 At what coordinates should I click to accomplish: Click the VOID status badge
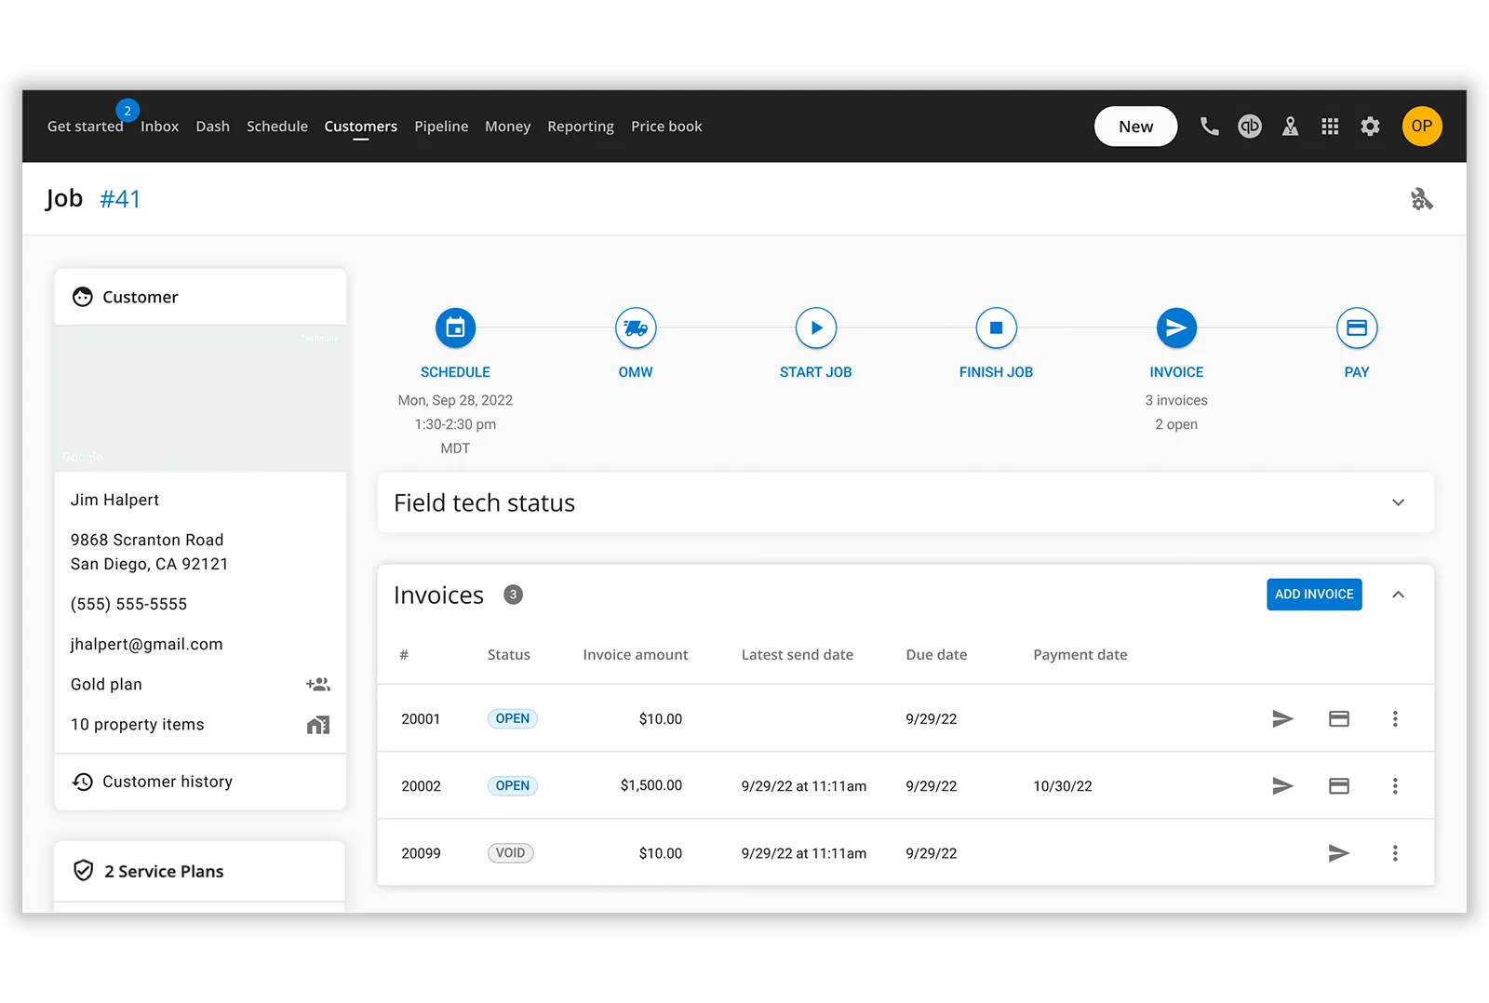(510, 853)
